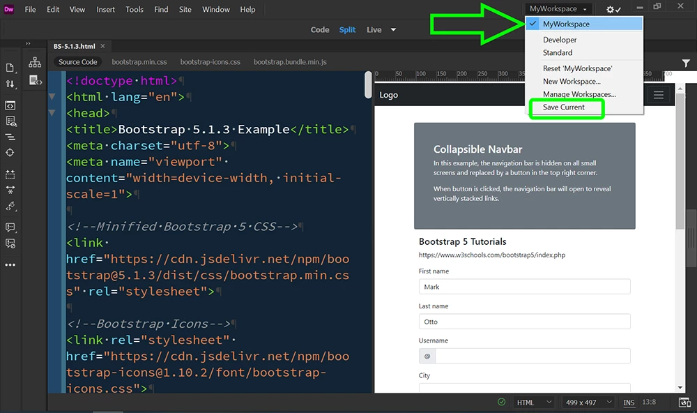This screenshot has width=697, height=413.
Task: Collapse the html tag code fold triangle
Action: (x=52, y=96)
